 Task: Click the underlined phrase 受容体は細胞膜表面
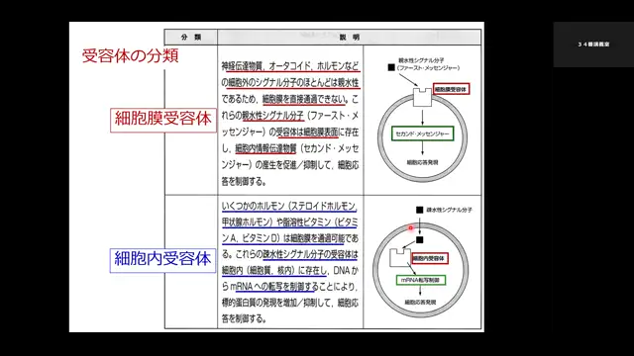[x=307, y=133]
